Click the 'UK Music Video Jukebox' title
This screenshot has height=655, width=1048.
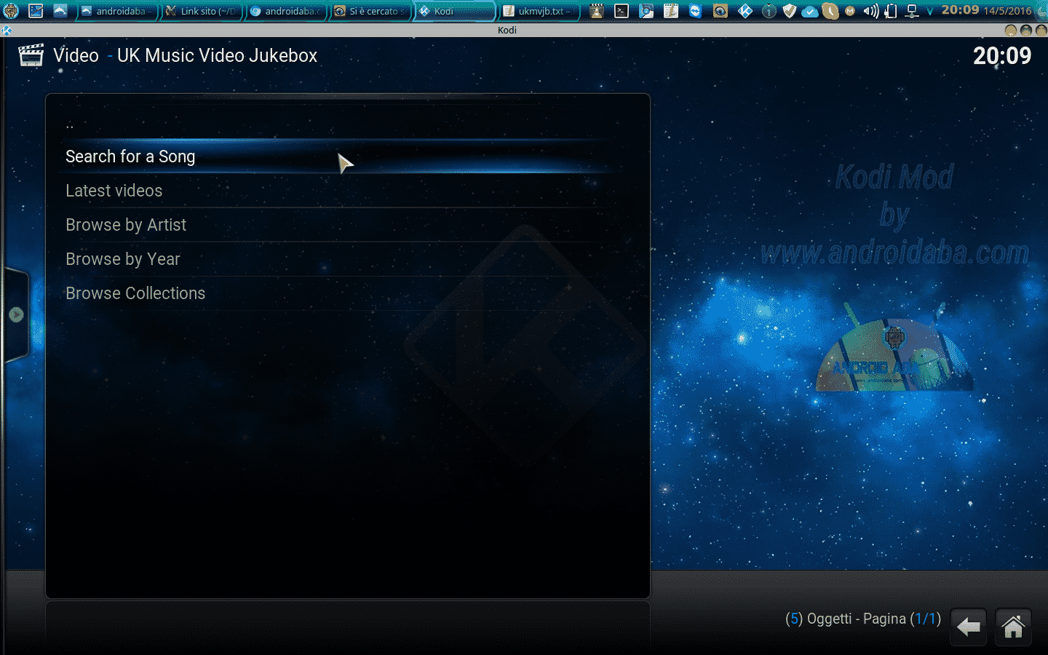217,55
